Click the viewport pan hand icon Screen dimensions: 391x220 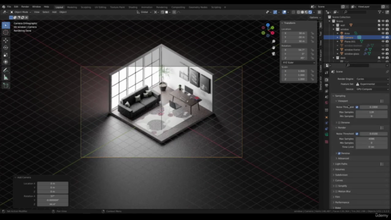tap(274, 48)
